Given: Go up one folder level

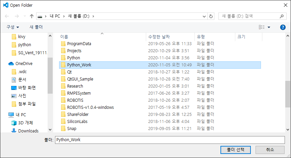Looking at the screenshot, I should point(31,16).
